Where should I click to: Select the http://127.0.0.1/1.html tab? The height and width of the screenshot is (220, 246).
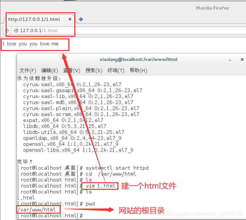(x=34, y=19)
